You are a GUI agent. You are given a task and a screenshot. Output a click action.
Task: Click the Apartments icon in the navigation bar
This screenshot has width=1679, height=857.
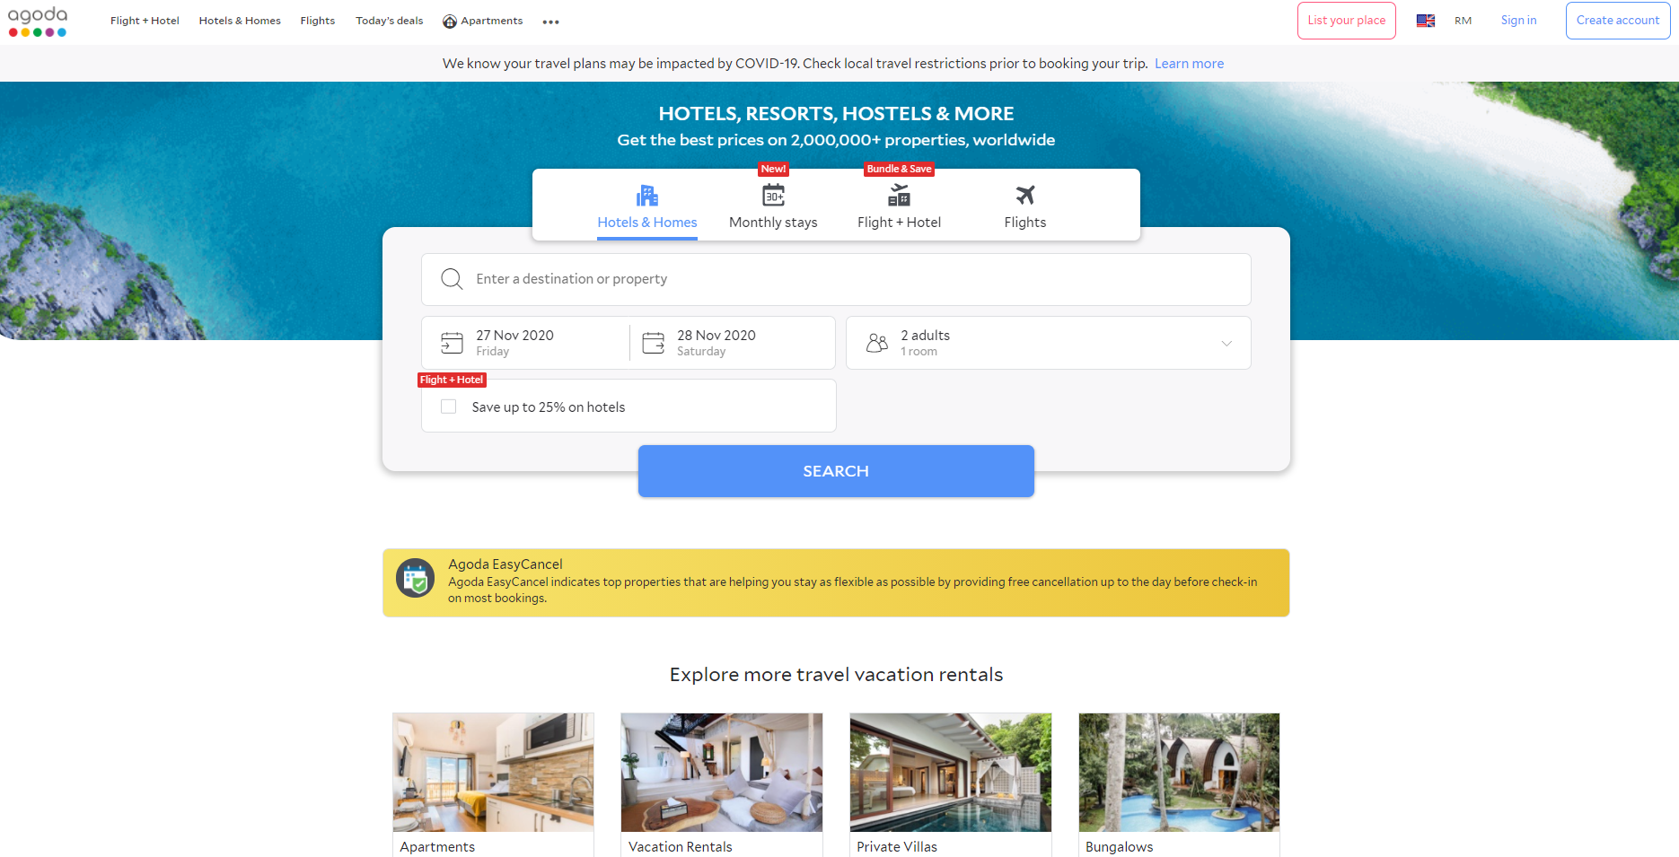(448, 20)
